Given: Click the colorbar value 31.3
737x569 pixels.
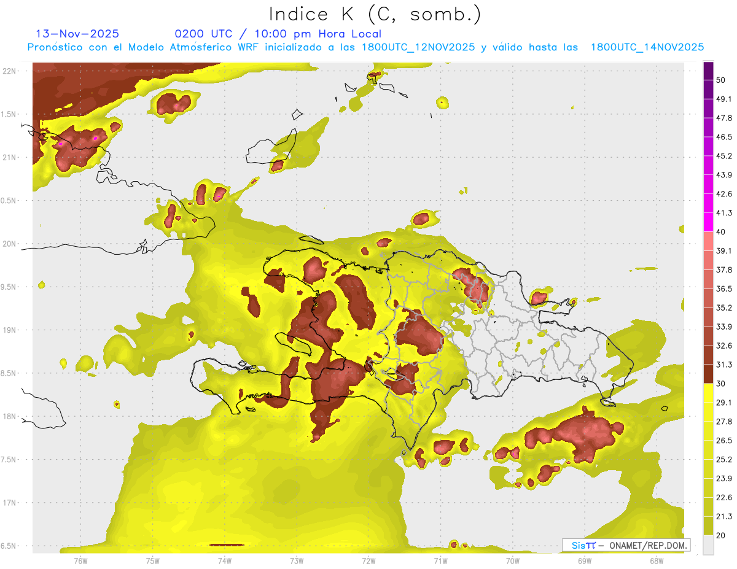Looking at the screenshot, I should pyautogui.click(x=724, y=365).
